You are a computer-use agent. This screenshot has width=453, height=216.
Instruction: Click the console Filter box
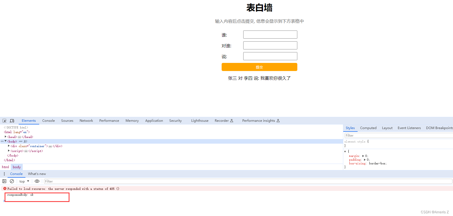248,181
